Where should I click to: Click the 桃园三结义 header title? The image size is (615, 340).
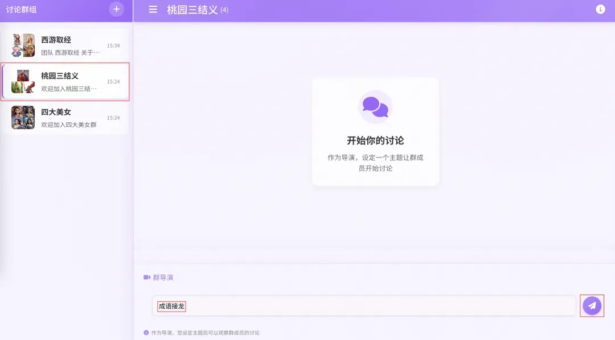click(192, 10)
